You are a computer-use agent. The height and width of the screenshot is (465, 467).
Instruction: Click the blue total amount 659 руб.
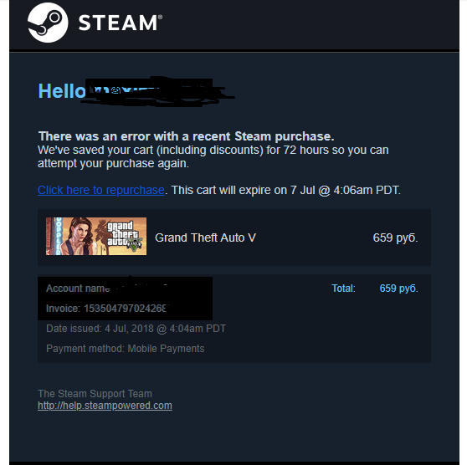[x=399, y=289]
